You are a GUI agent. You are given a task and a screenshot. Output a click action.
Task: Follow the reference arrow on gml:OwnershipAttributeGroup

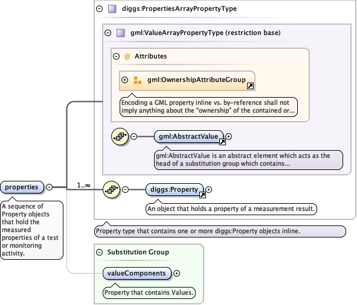pos(250,86)
